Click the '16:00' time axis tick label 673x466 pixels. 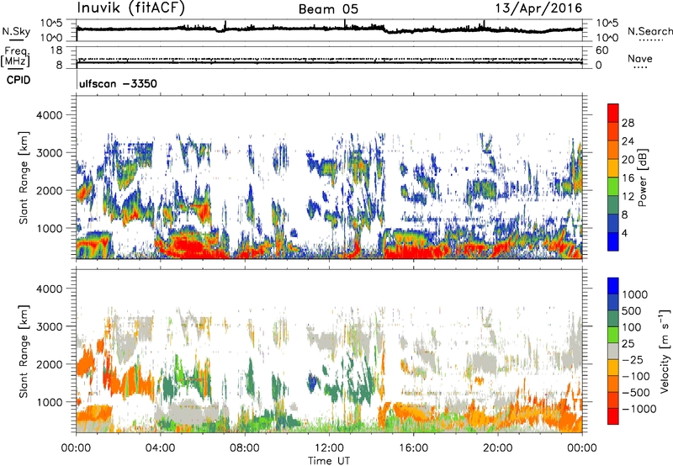[x=413, y=448]
